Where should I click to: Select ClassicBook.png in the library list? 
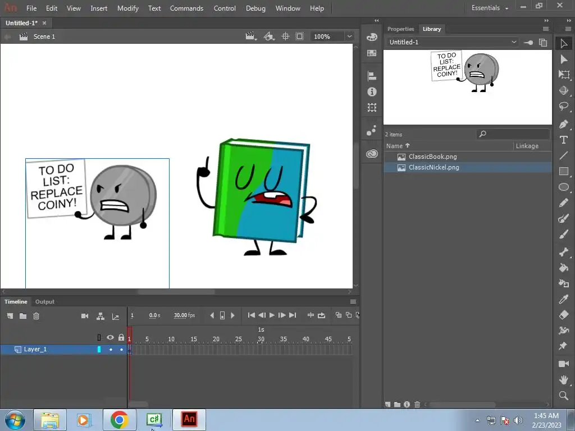[432, 157]
